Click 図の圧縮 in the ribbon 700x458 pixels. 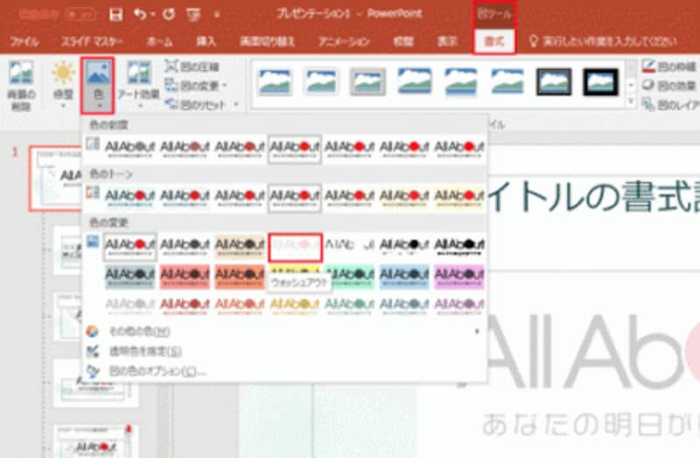(192, 66)
